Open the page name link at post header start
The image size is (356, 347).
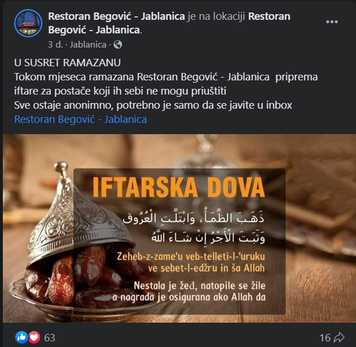[x=116, y=16]
